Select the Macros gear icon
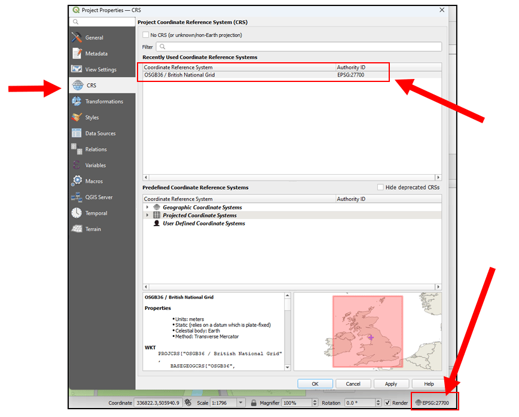The width and height of the screenshot is (519, 417). [x=77, y=181]
